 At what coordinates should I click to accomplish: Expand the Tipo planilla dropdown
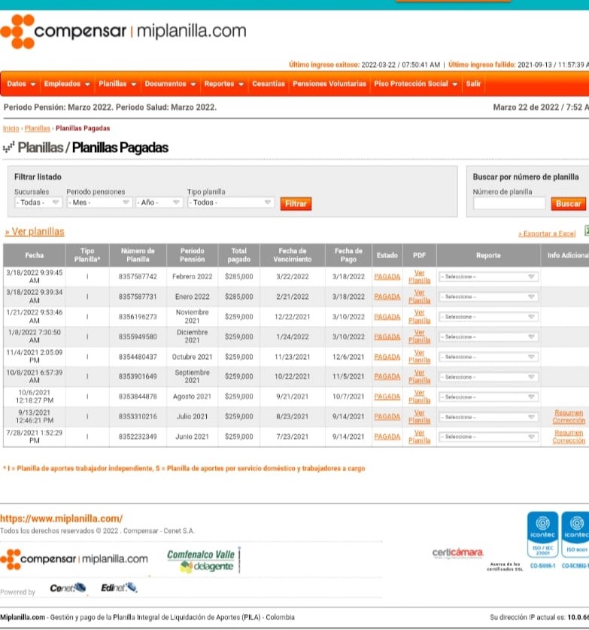[x=231, y=202]
